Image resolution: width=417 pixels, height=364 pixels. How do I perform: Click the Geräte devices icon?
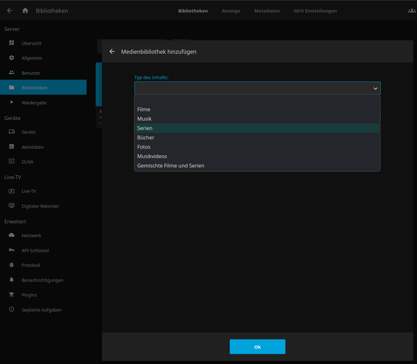point(12,132)
